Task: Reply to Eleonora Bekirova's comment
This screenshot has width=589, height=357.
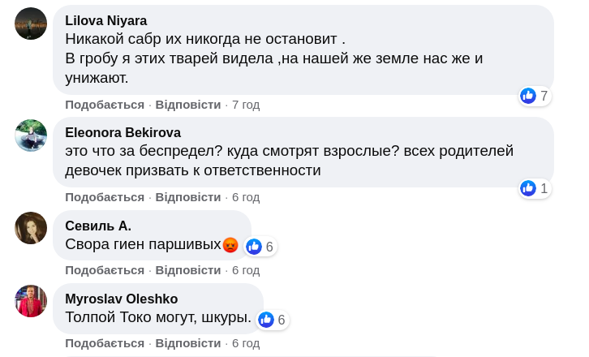Action: click(188, 197)
